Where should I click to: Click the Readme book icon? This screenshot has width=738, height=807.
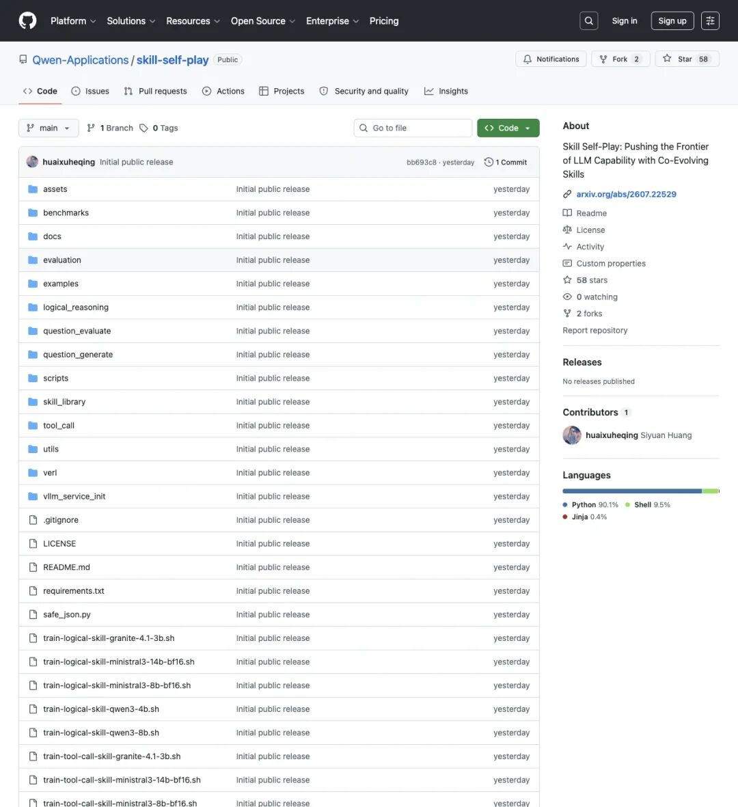tap(567, 213)
